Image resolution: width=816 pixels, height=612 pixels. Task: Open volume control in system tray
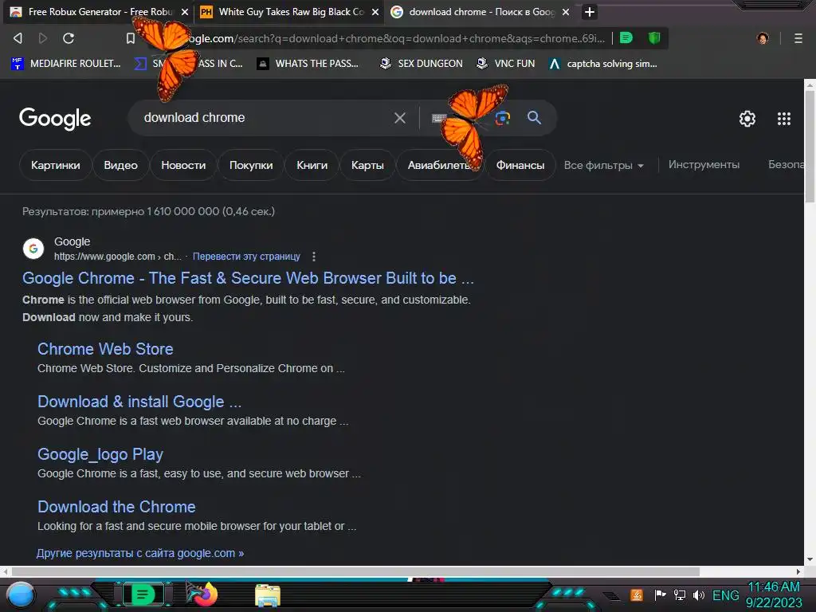pyautogui.click(x=698, y=594)
